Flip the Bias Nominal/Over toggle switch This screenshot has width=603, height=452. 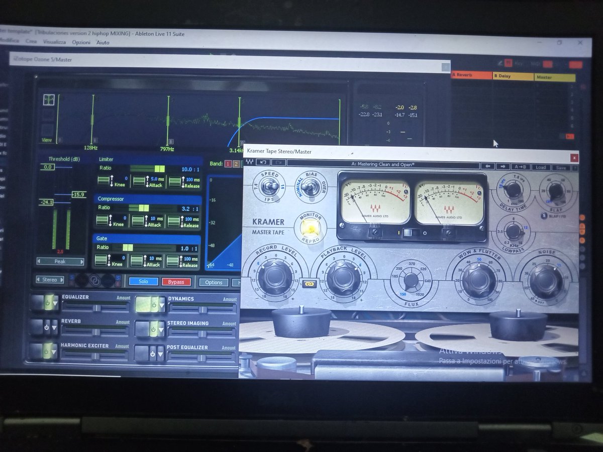coord(311,188)
